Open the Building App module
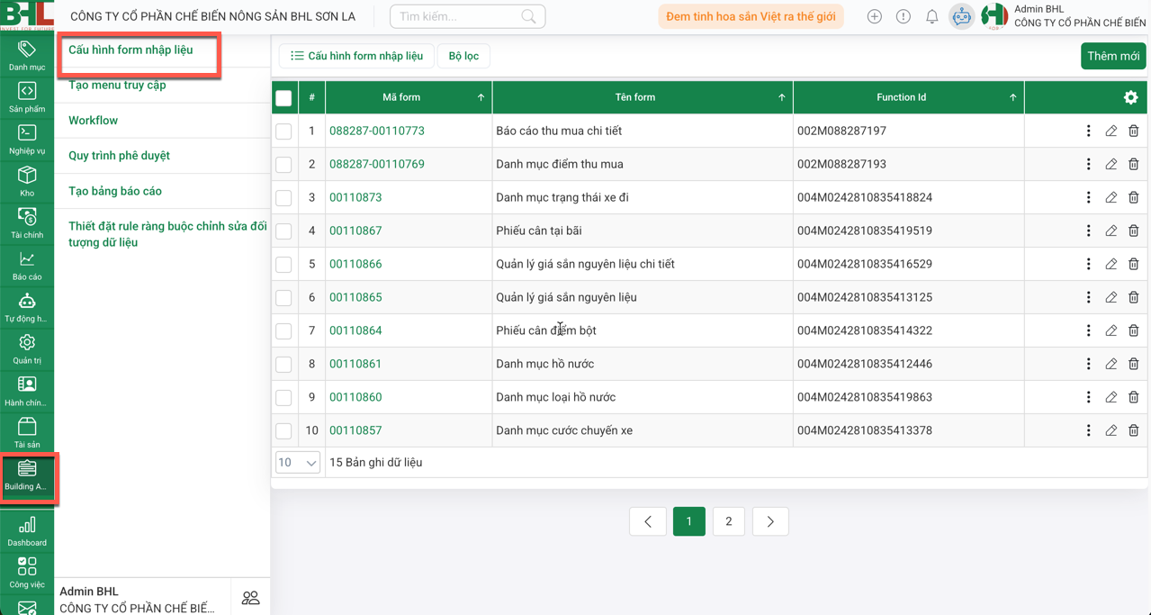 [x=27, y=475]
